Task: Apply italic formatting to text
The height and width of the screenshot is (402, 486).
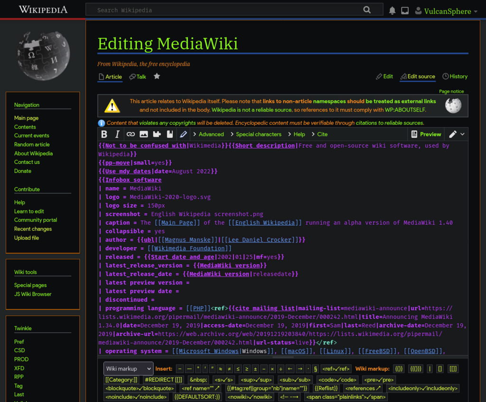Action: click(117, 134)
